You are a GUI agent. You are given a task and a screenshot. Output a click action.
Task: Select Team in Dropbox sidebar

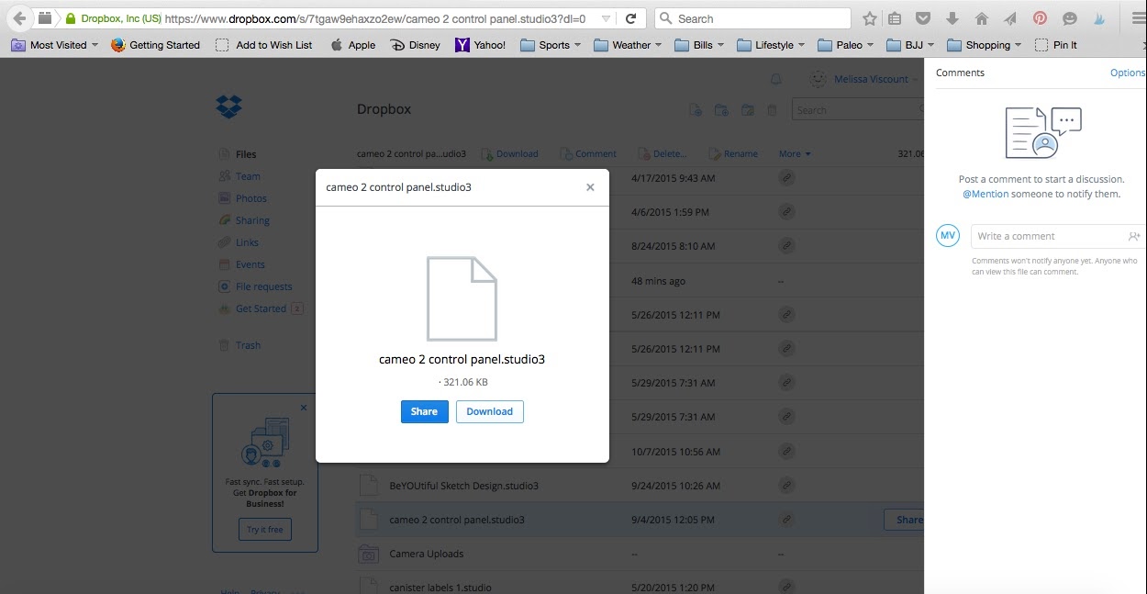[248, 176]
